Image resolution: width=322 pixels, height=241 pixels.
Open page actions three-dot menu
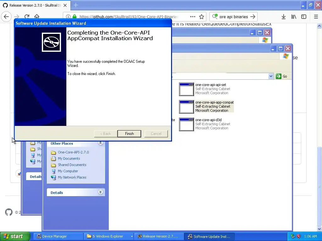[193, 17]
